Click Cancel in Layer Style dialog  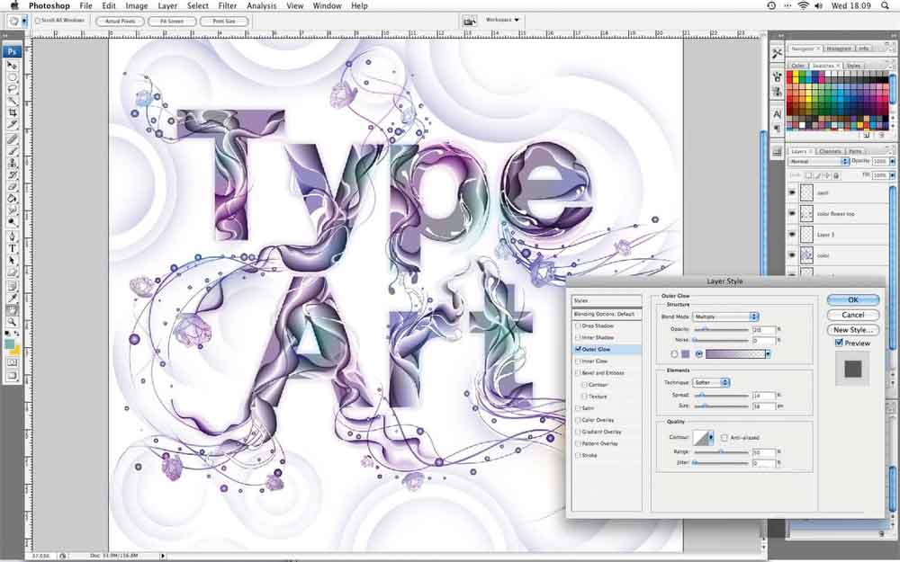click(853, 315)
